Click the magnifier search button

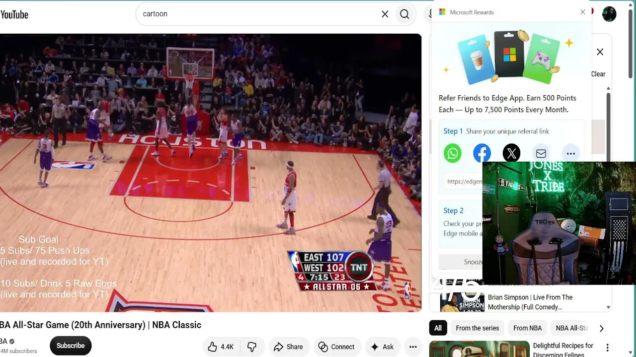[404, 14]
